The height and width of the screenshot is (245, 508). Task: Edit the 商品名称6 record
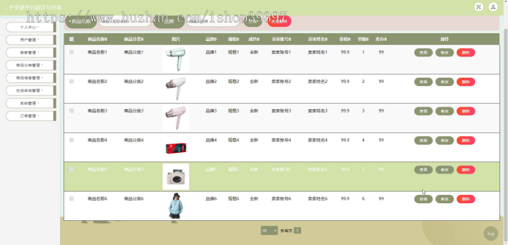coord(445,199)
